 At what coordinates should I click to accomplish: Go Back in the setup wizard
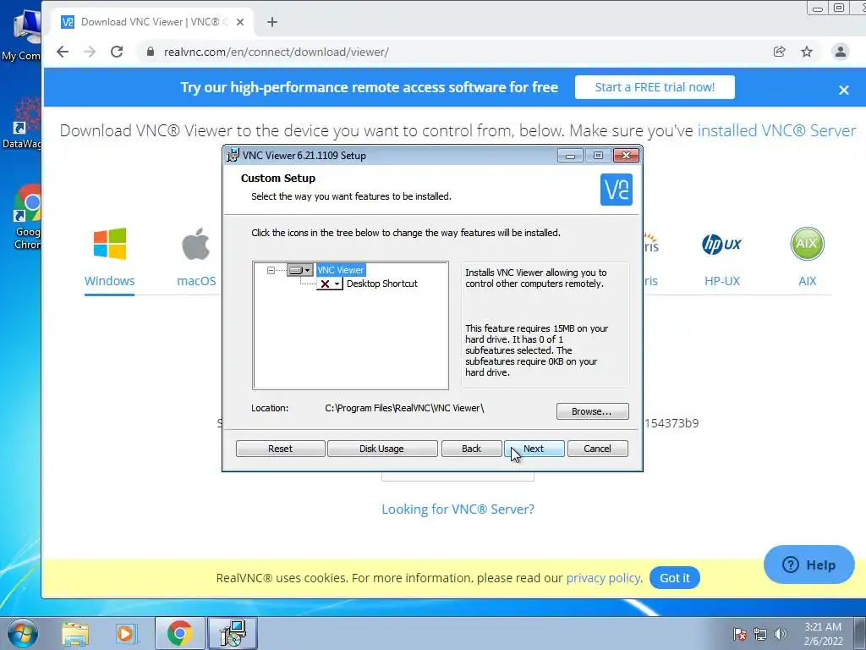[x=471, y=449]
